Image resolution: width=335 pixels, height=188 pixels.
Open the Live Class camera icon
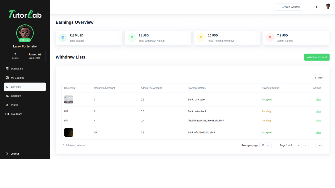7,114
